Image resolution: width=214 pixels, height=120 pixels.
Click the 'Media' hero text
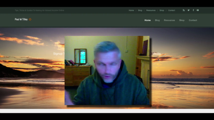pos(156,54)
